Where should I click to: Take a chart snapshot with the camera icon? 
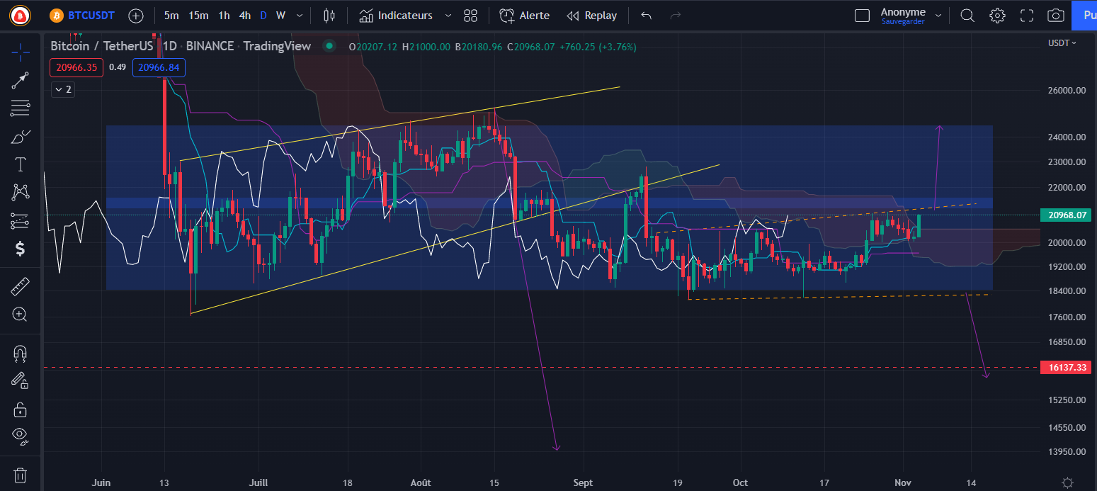point(1055,15)
